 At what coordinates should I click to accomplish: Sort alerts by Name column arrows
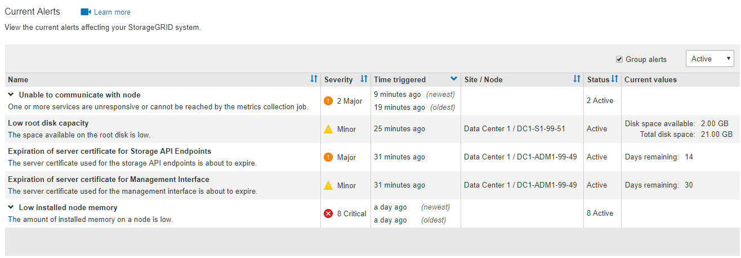(x=314, y=79)
